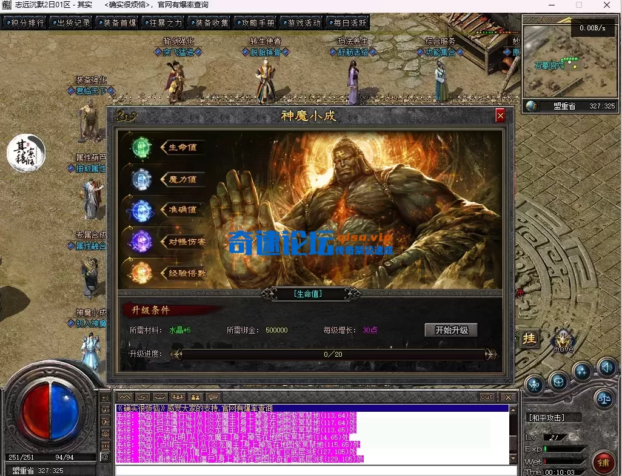Open the 装备首爆 menu
Screen dimensions: 622x476
pos(117,23)
